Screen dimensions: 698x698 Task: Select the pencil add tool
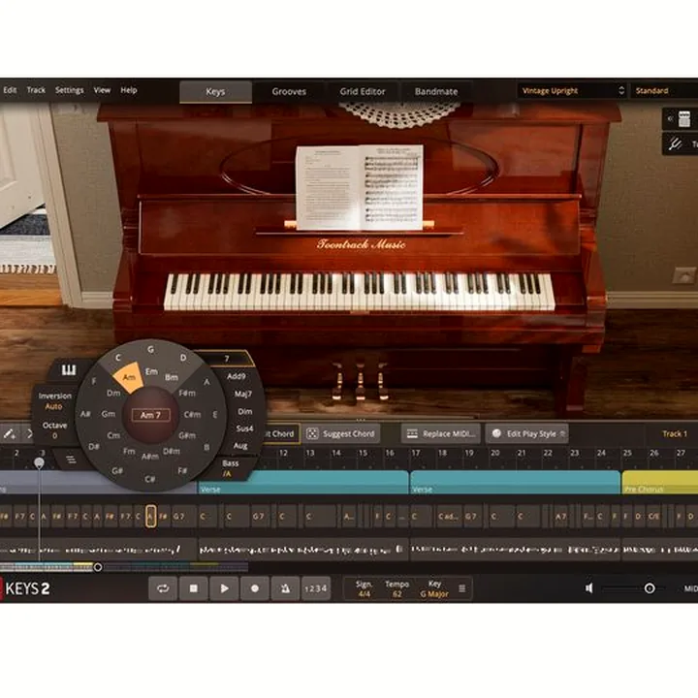coord(9,433)
